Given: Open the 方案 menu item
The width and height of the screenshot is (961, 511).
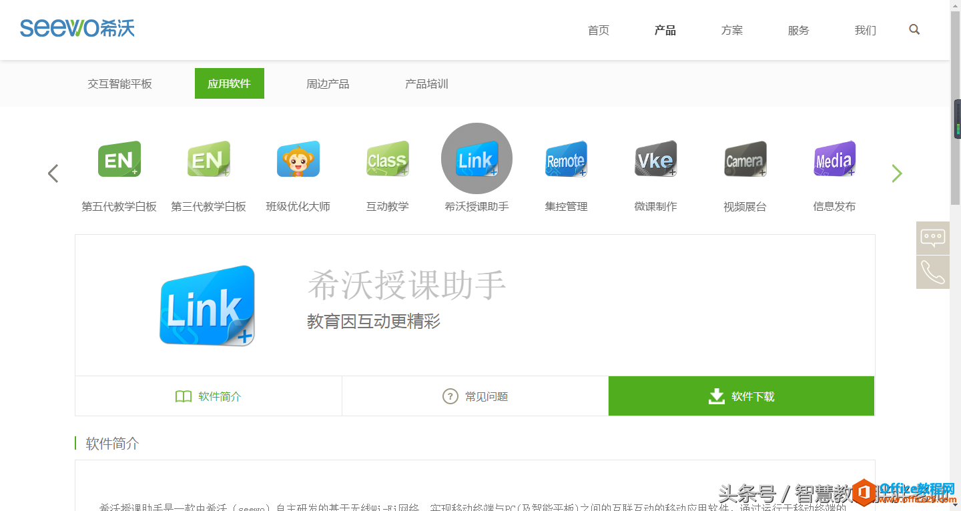Looking at the screenshot, I should (x=732, y=30).
